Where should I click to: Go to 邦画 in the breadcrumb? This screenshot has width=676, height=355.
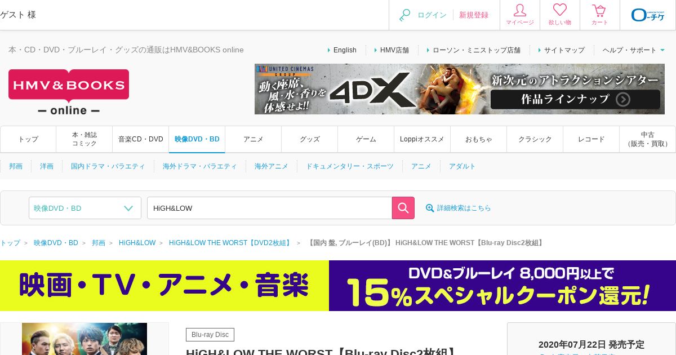pyautogui.click(x=99, y=243)
